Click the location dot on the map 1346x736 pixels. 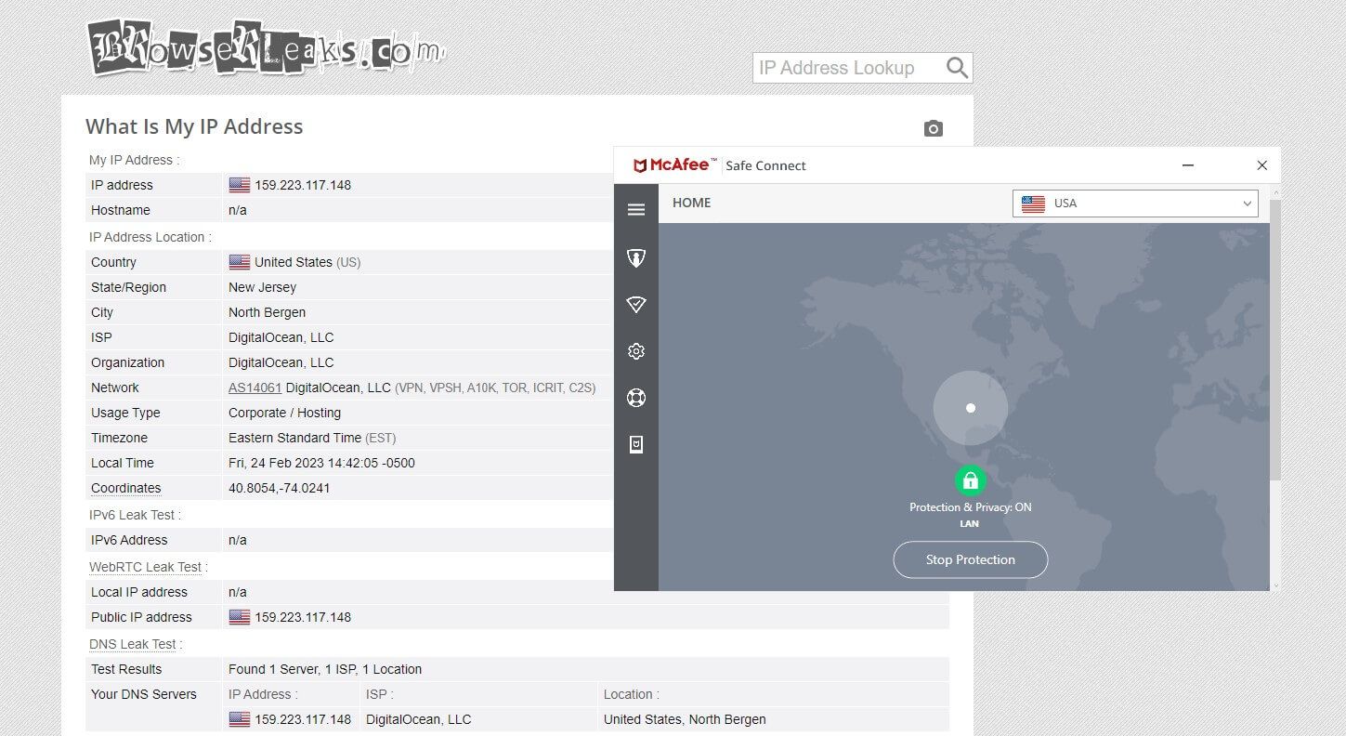[971, 408]
